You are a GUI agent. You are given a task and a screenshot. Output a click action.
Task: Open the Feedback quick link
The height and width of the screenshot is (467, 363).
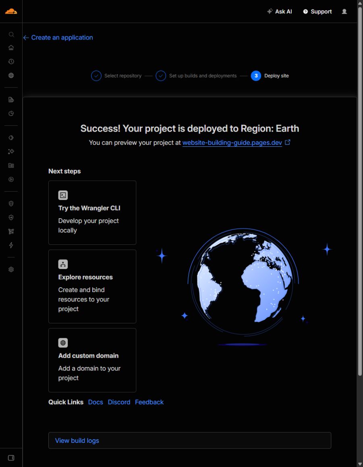pyautogui.click(x=149, y=402)
